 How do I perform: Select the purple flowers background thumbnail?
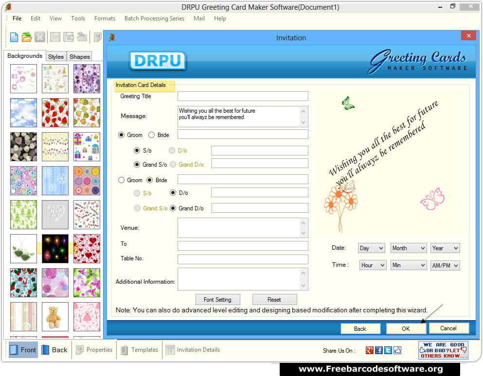pos(87,79)
